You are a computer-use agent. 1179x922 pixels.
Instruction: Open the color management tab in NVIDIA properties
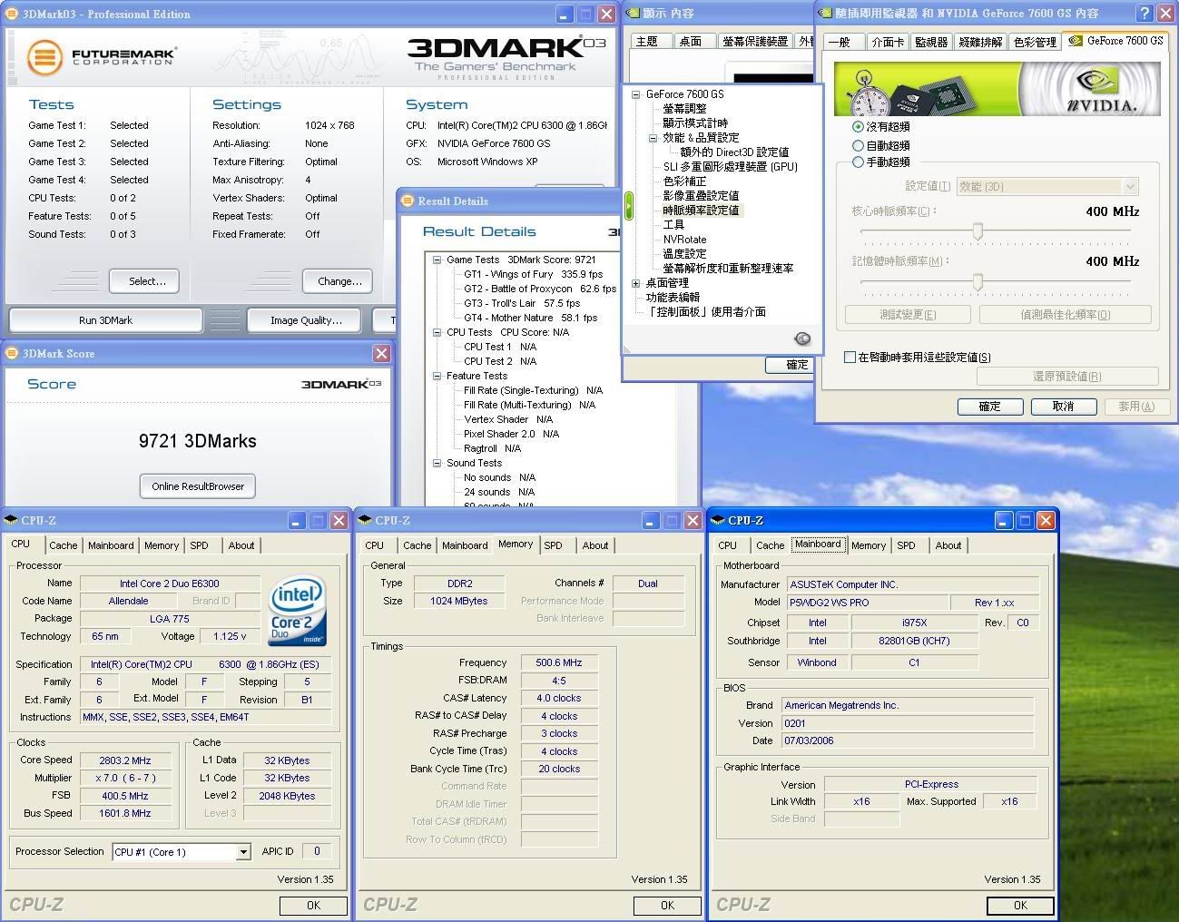pos(1035,42)
